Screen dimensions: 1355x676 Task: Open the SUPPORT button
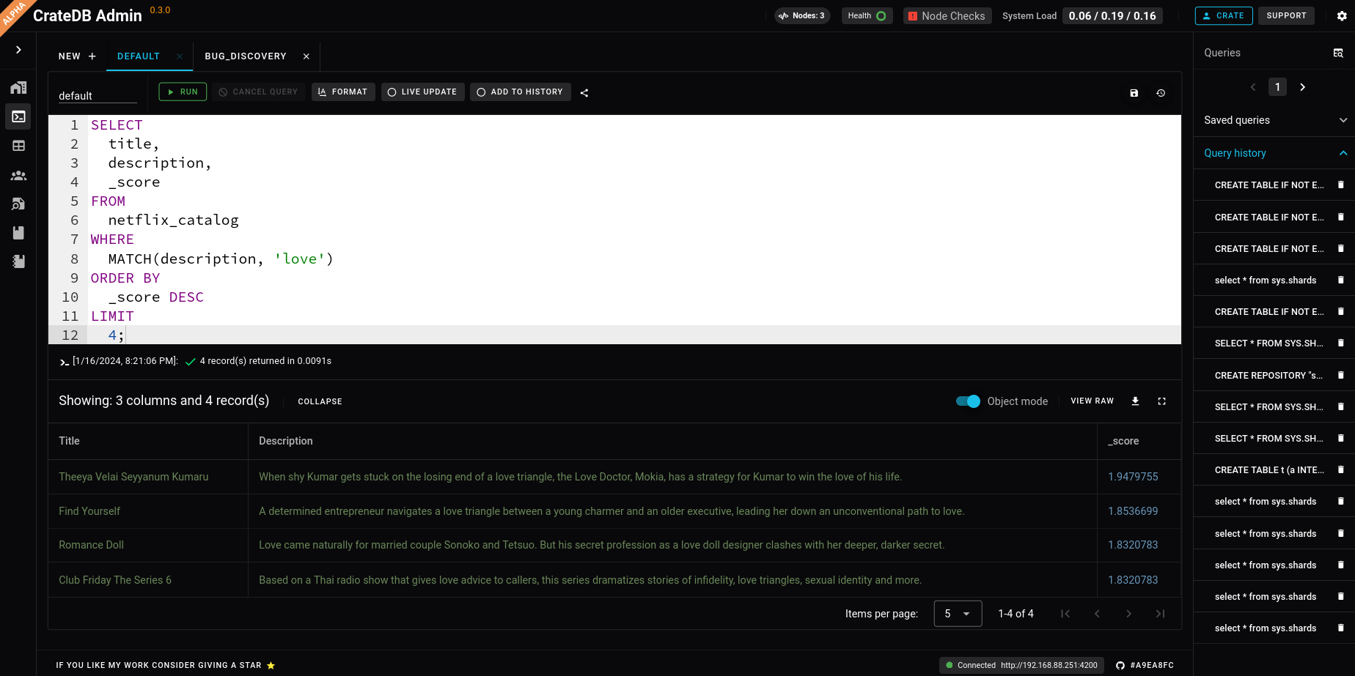click(1286, 15)
